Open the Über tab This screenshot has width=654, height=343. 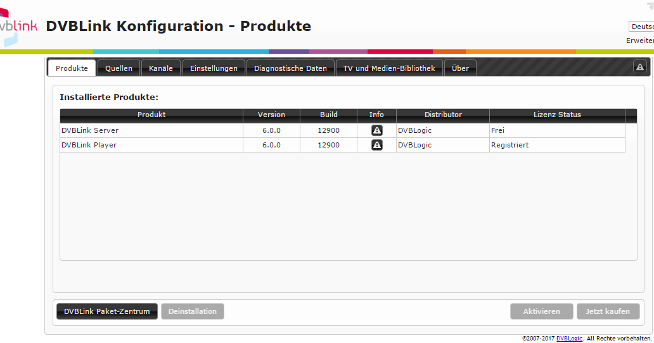pos(460,68)
